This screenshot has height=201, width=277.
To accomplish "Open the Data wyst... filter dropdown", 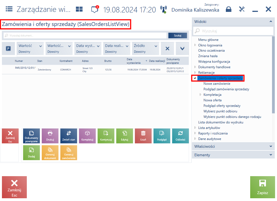I will click(88, 48).
